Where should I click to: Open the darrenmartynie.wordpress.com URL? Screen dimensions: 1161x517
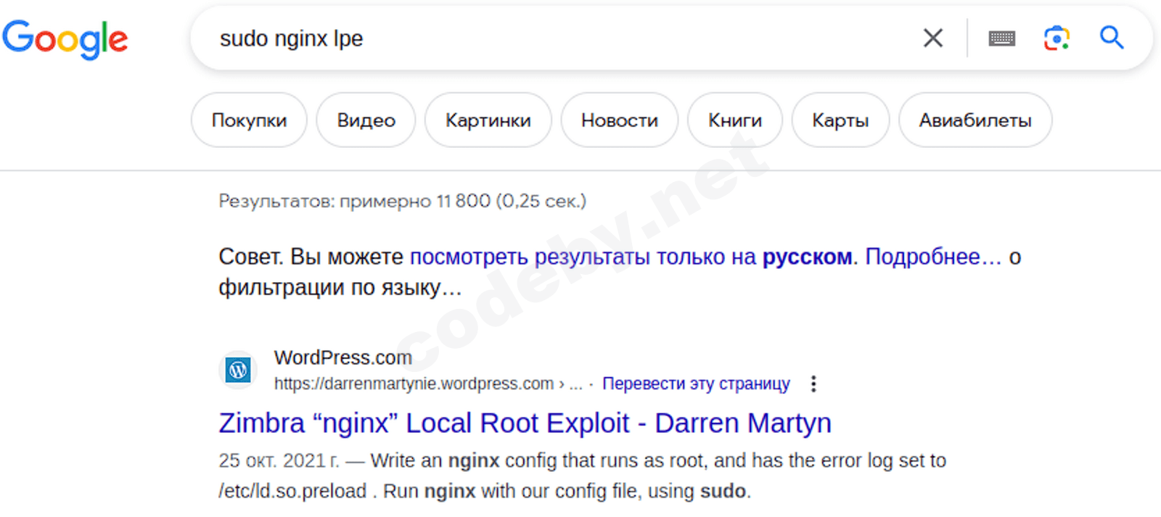(428, 384)
